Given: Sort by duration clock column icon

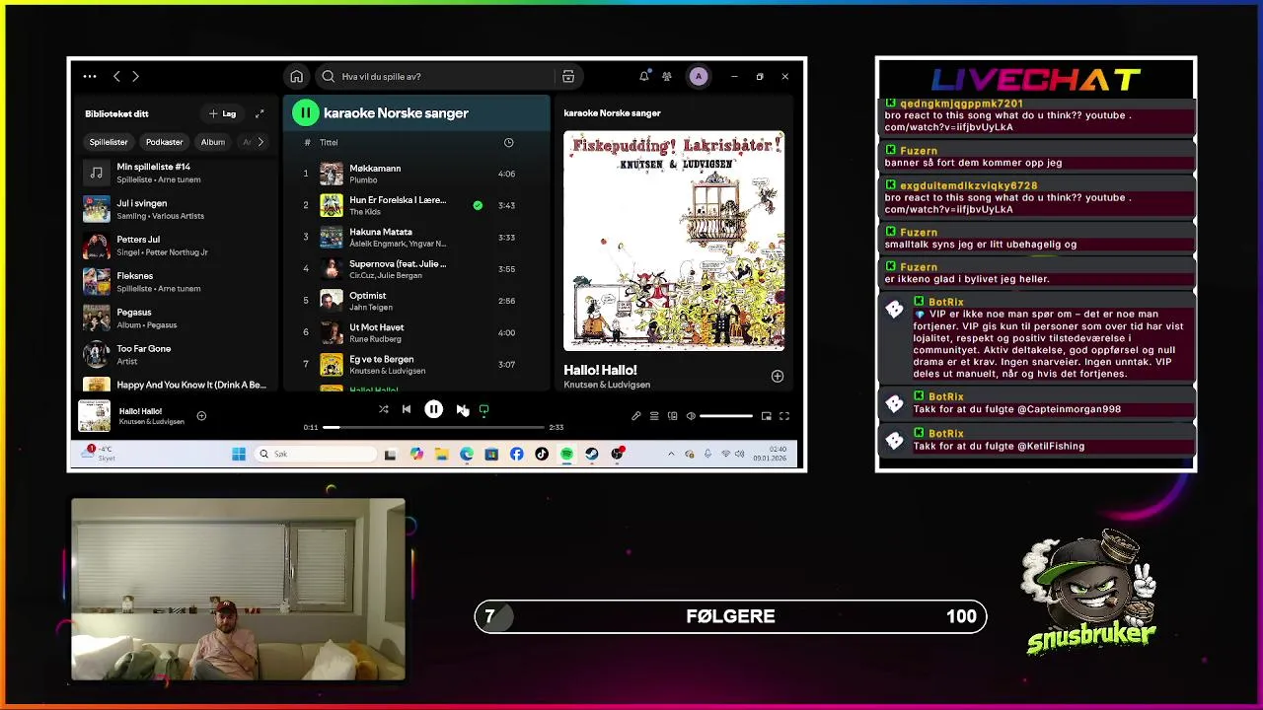Looking at the screenshot, I should coord(508,142).
